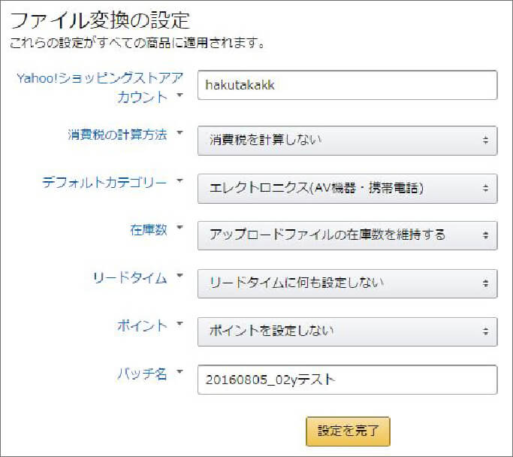Viewport: 513px width, 457px height.
Task: Expand the リードタイムに何も設定しない dropdown
Action: 347,283
